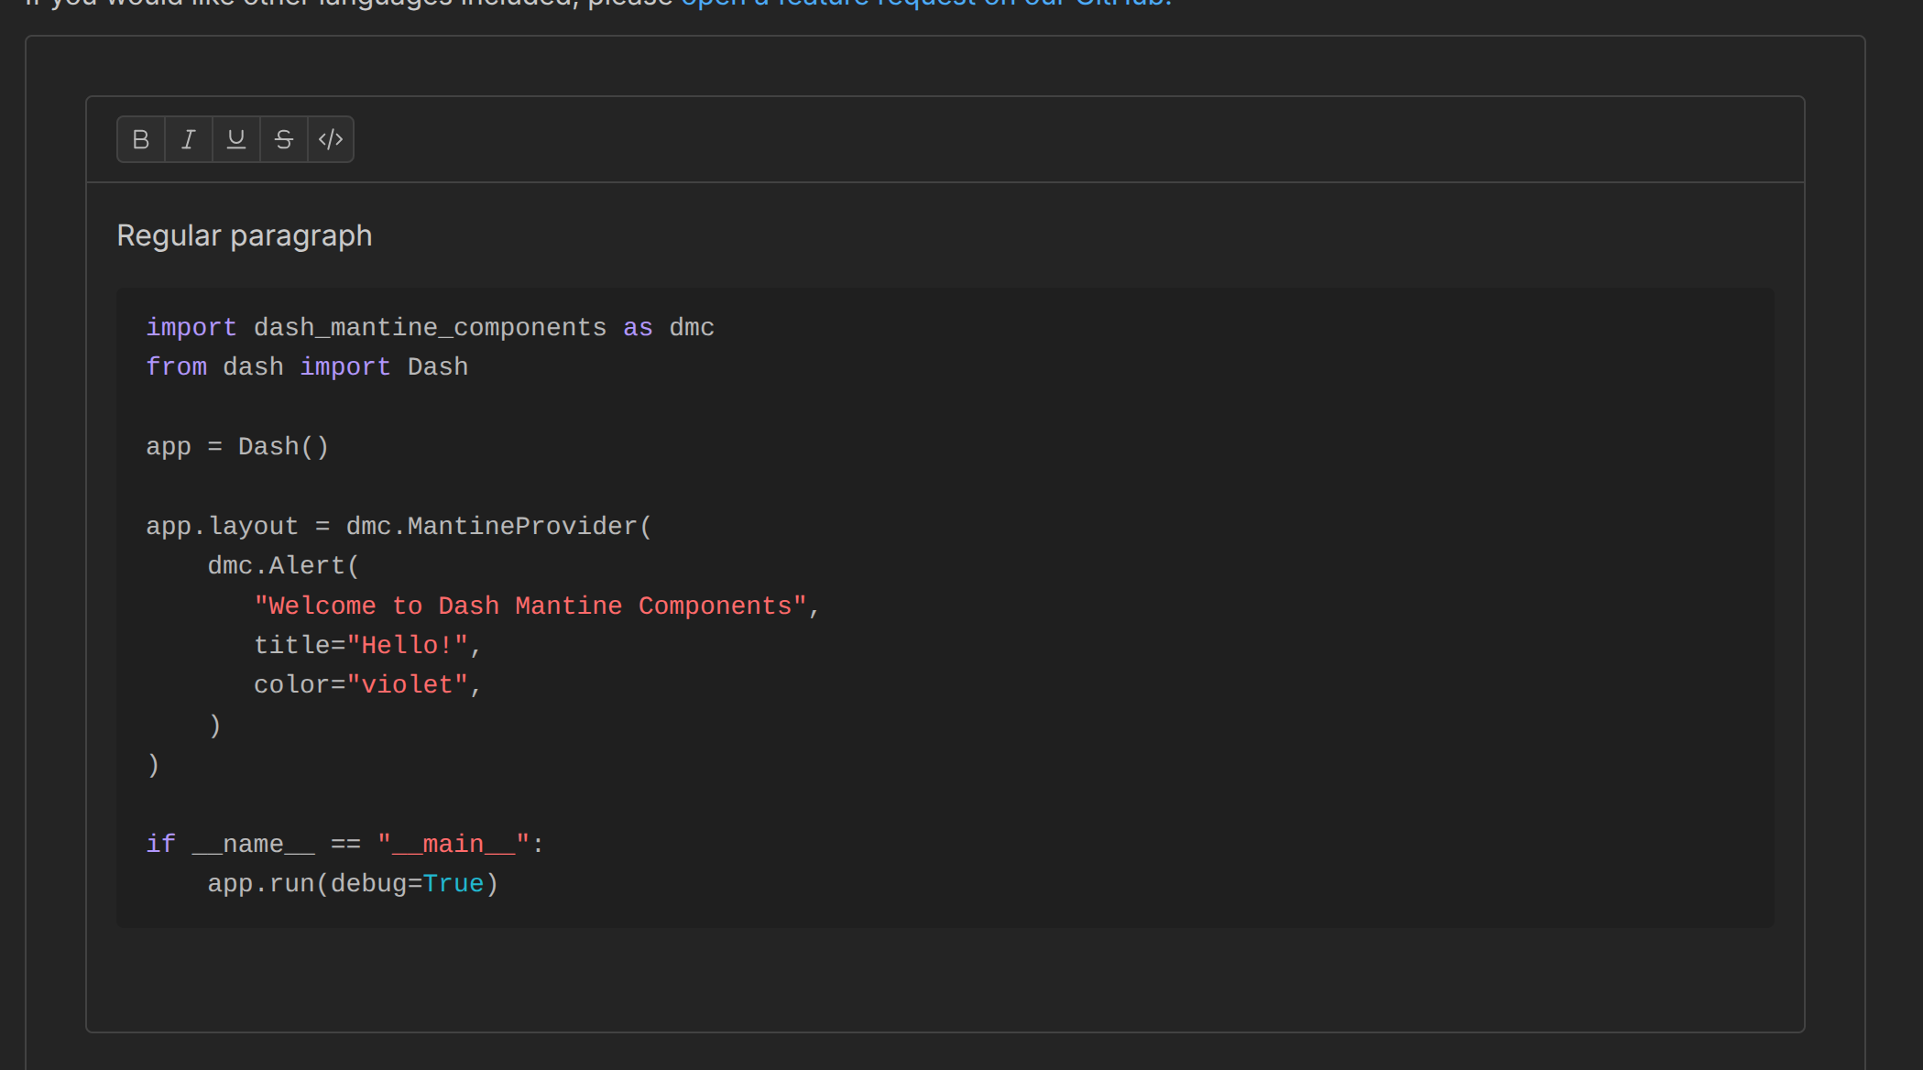Click the "from dash import Dash" line

pyautogui.click(x=307, y=367)
